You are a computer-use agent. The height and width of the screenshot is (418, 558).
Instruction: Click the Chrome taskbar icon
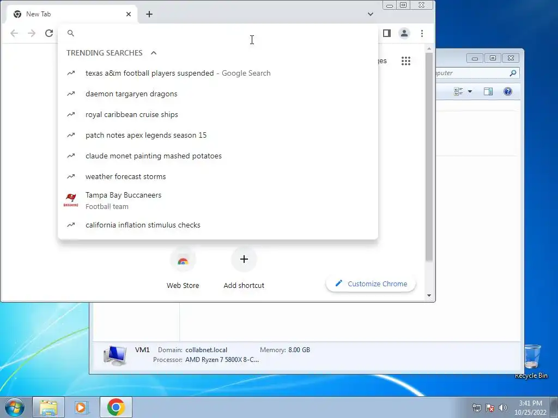point(116,407)
